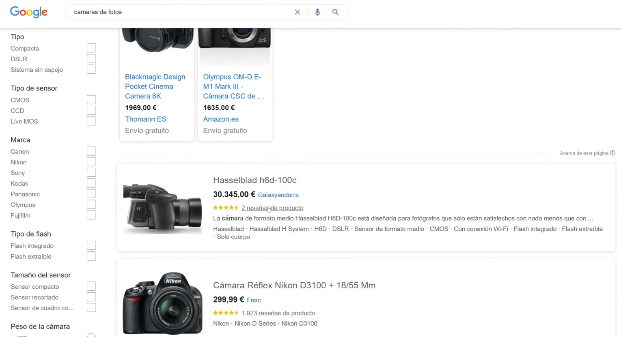Start voice search with the microphone icon
621x337 pixels.
click(x=317, y=12)
